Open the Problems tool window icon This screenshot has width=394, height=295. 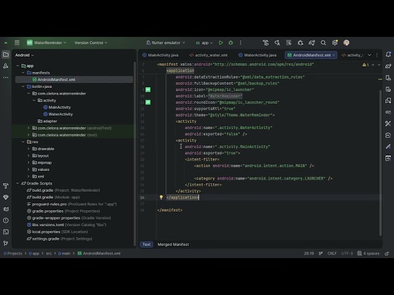coord(6,220)
